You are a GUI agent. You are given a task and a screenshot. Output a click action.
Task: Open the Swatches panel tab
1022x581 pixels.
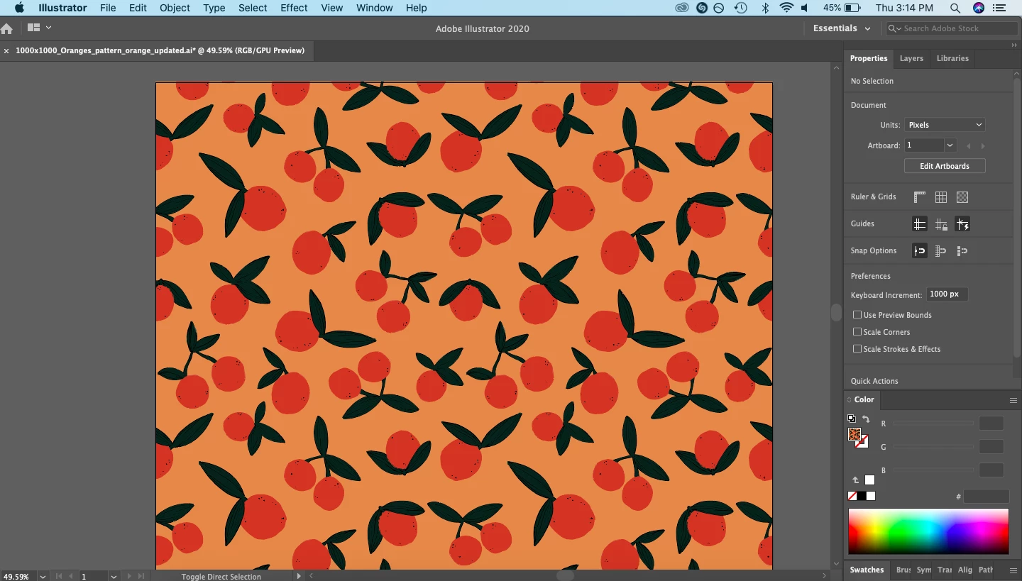pos(867,570)
